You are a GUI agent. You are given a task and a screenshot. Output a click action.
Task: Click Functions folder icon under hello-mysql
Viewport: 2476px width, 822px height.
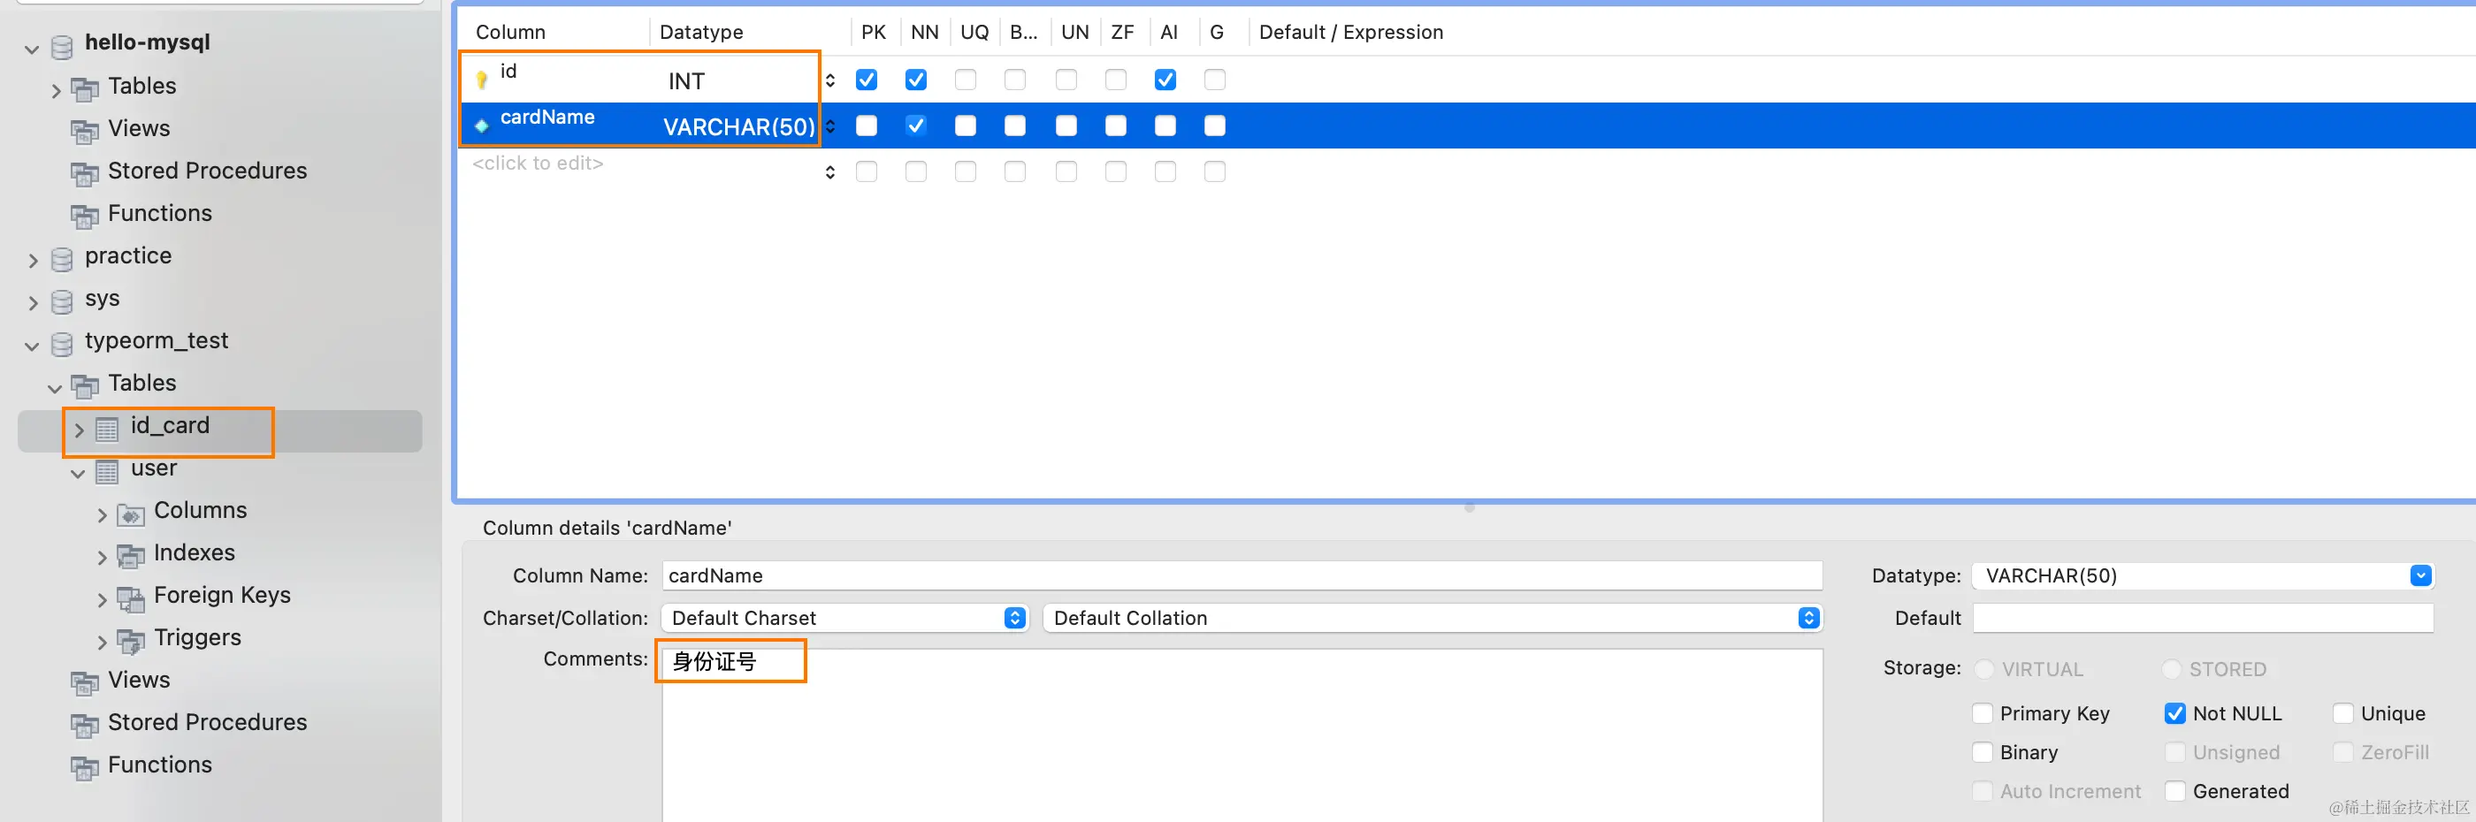85,216
